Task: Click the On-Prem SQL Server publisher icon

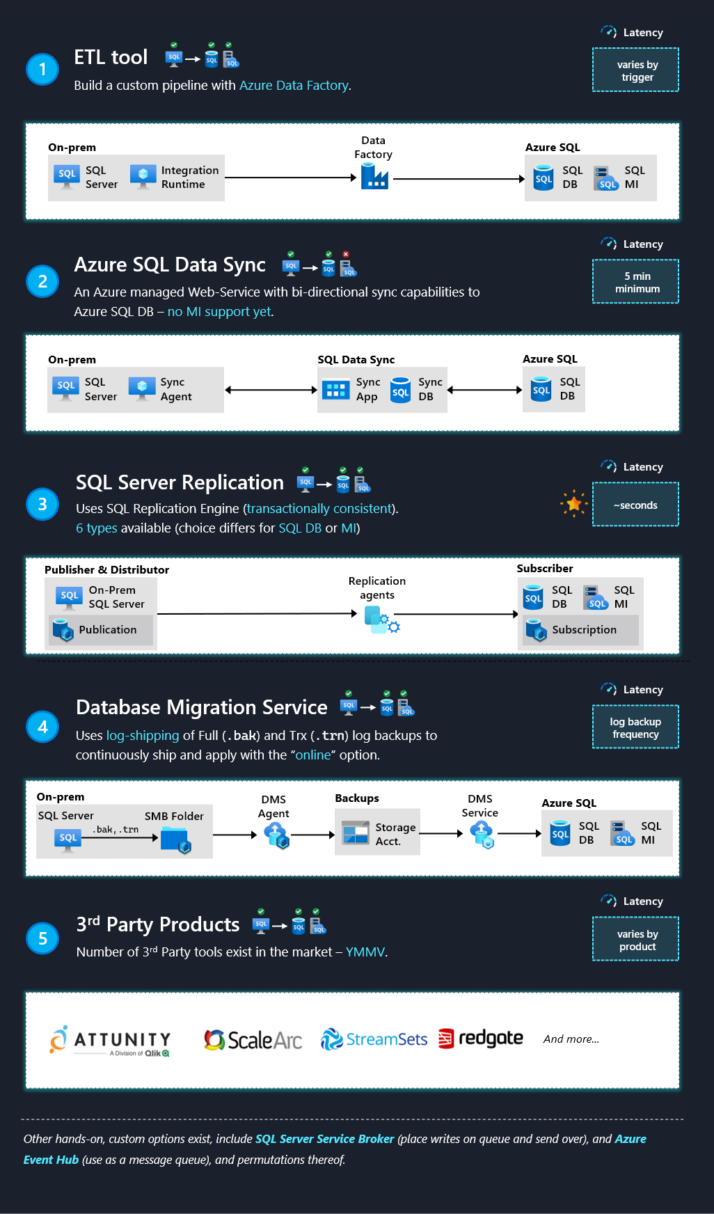Action: [x=69, y=598]
